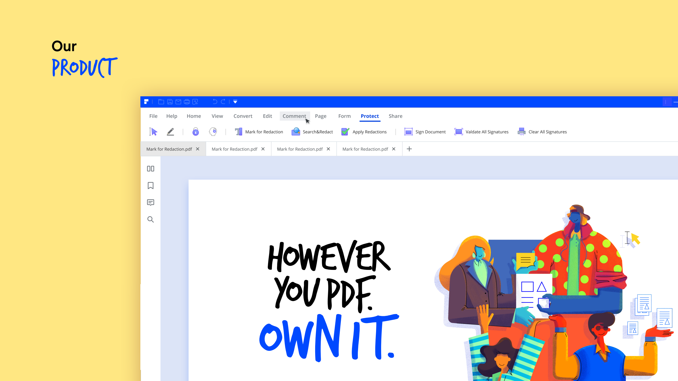Click the Mark for Redaction icon
678x381 pixels.
pyautogui.click(x=238, y=131)
